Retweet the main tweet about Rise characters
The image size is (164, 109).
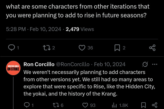pyautogui.click(x=47, y=48)
